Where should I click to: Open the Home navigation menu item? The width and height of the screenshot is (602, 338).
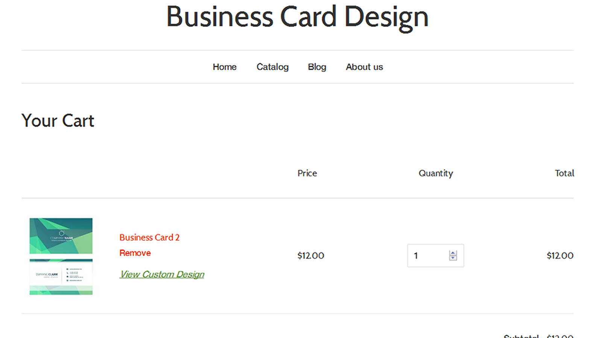(x=224, y=66)
